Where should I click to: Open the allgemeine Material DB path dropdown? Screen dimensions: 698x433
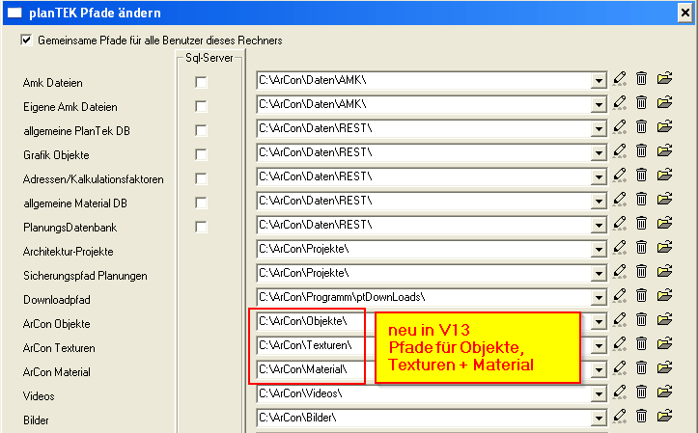599,201
